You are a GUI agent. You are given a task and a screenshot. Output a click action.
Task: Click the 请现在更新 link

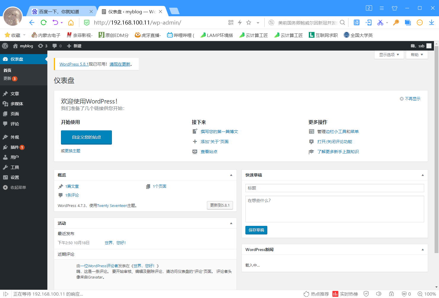pos(120,64)
